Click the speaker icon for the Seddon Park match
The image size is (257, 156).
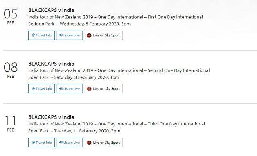[61, 35]
